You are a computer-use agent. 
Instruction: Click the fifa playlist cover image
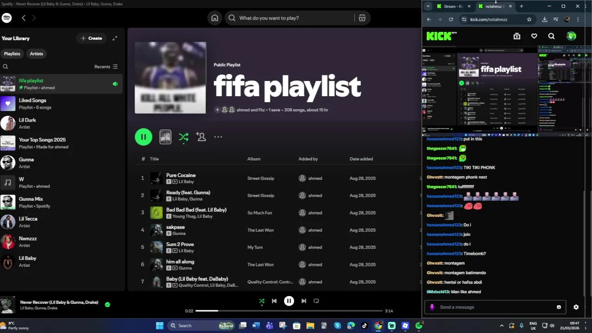[x=170, y=78]
